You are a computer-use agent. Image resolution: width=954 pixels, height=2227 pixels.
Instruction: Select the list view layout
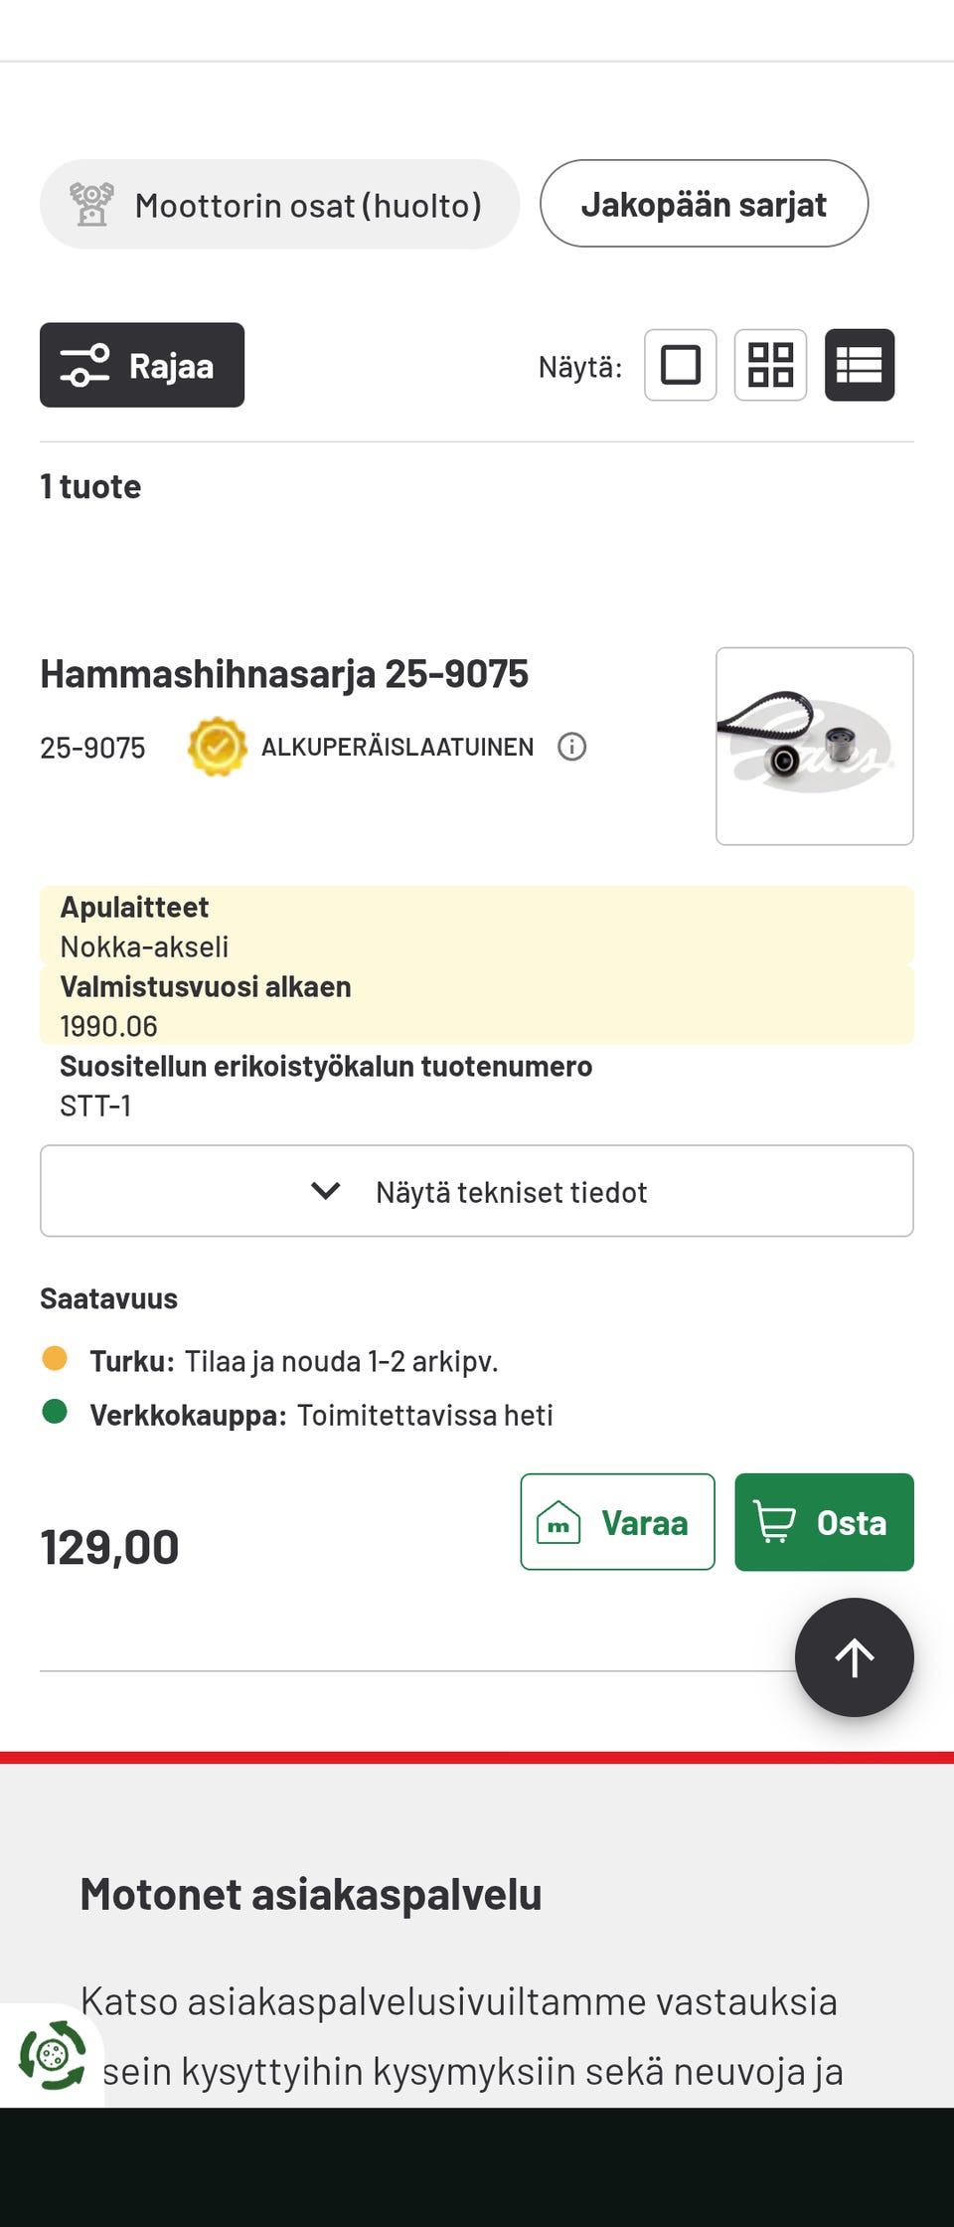pyautogui.click(x=860, y=365)
